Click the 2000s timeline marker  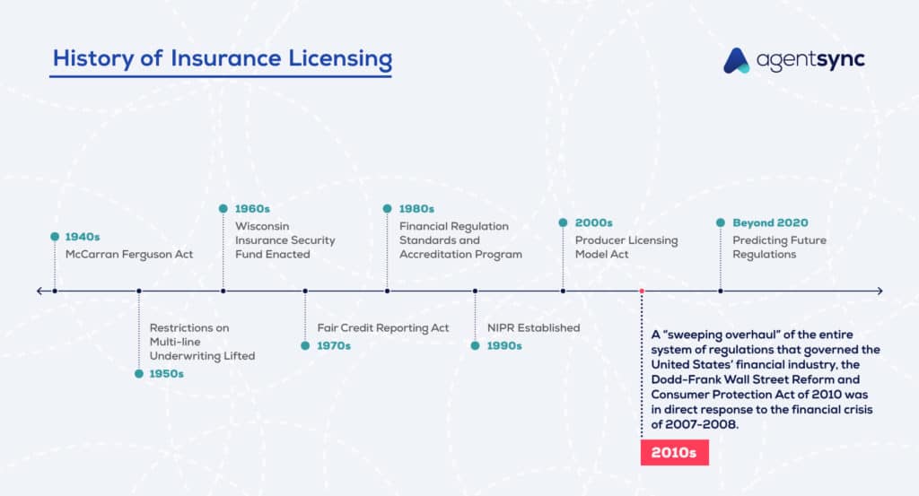(x=563, y=222)
